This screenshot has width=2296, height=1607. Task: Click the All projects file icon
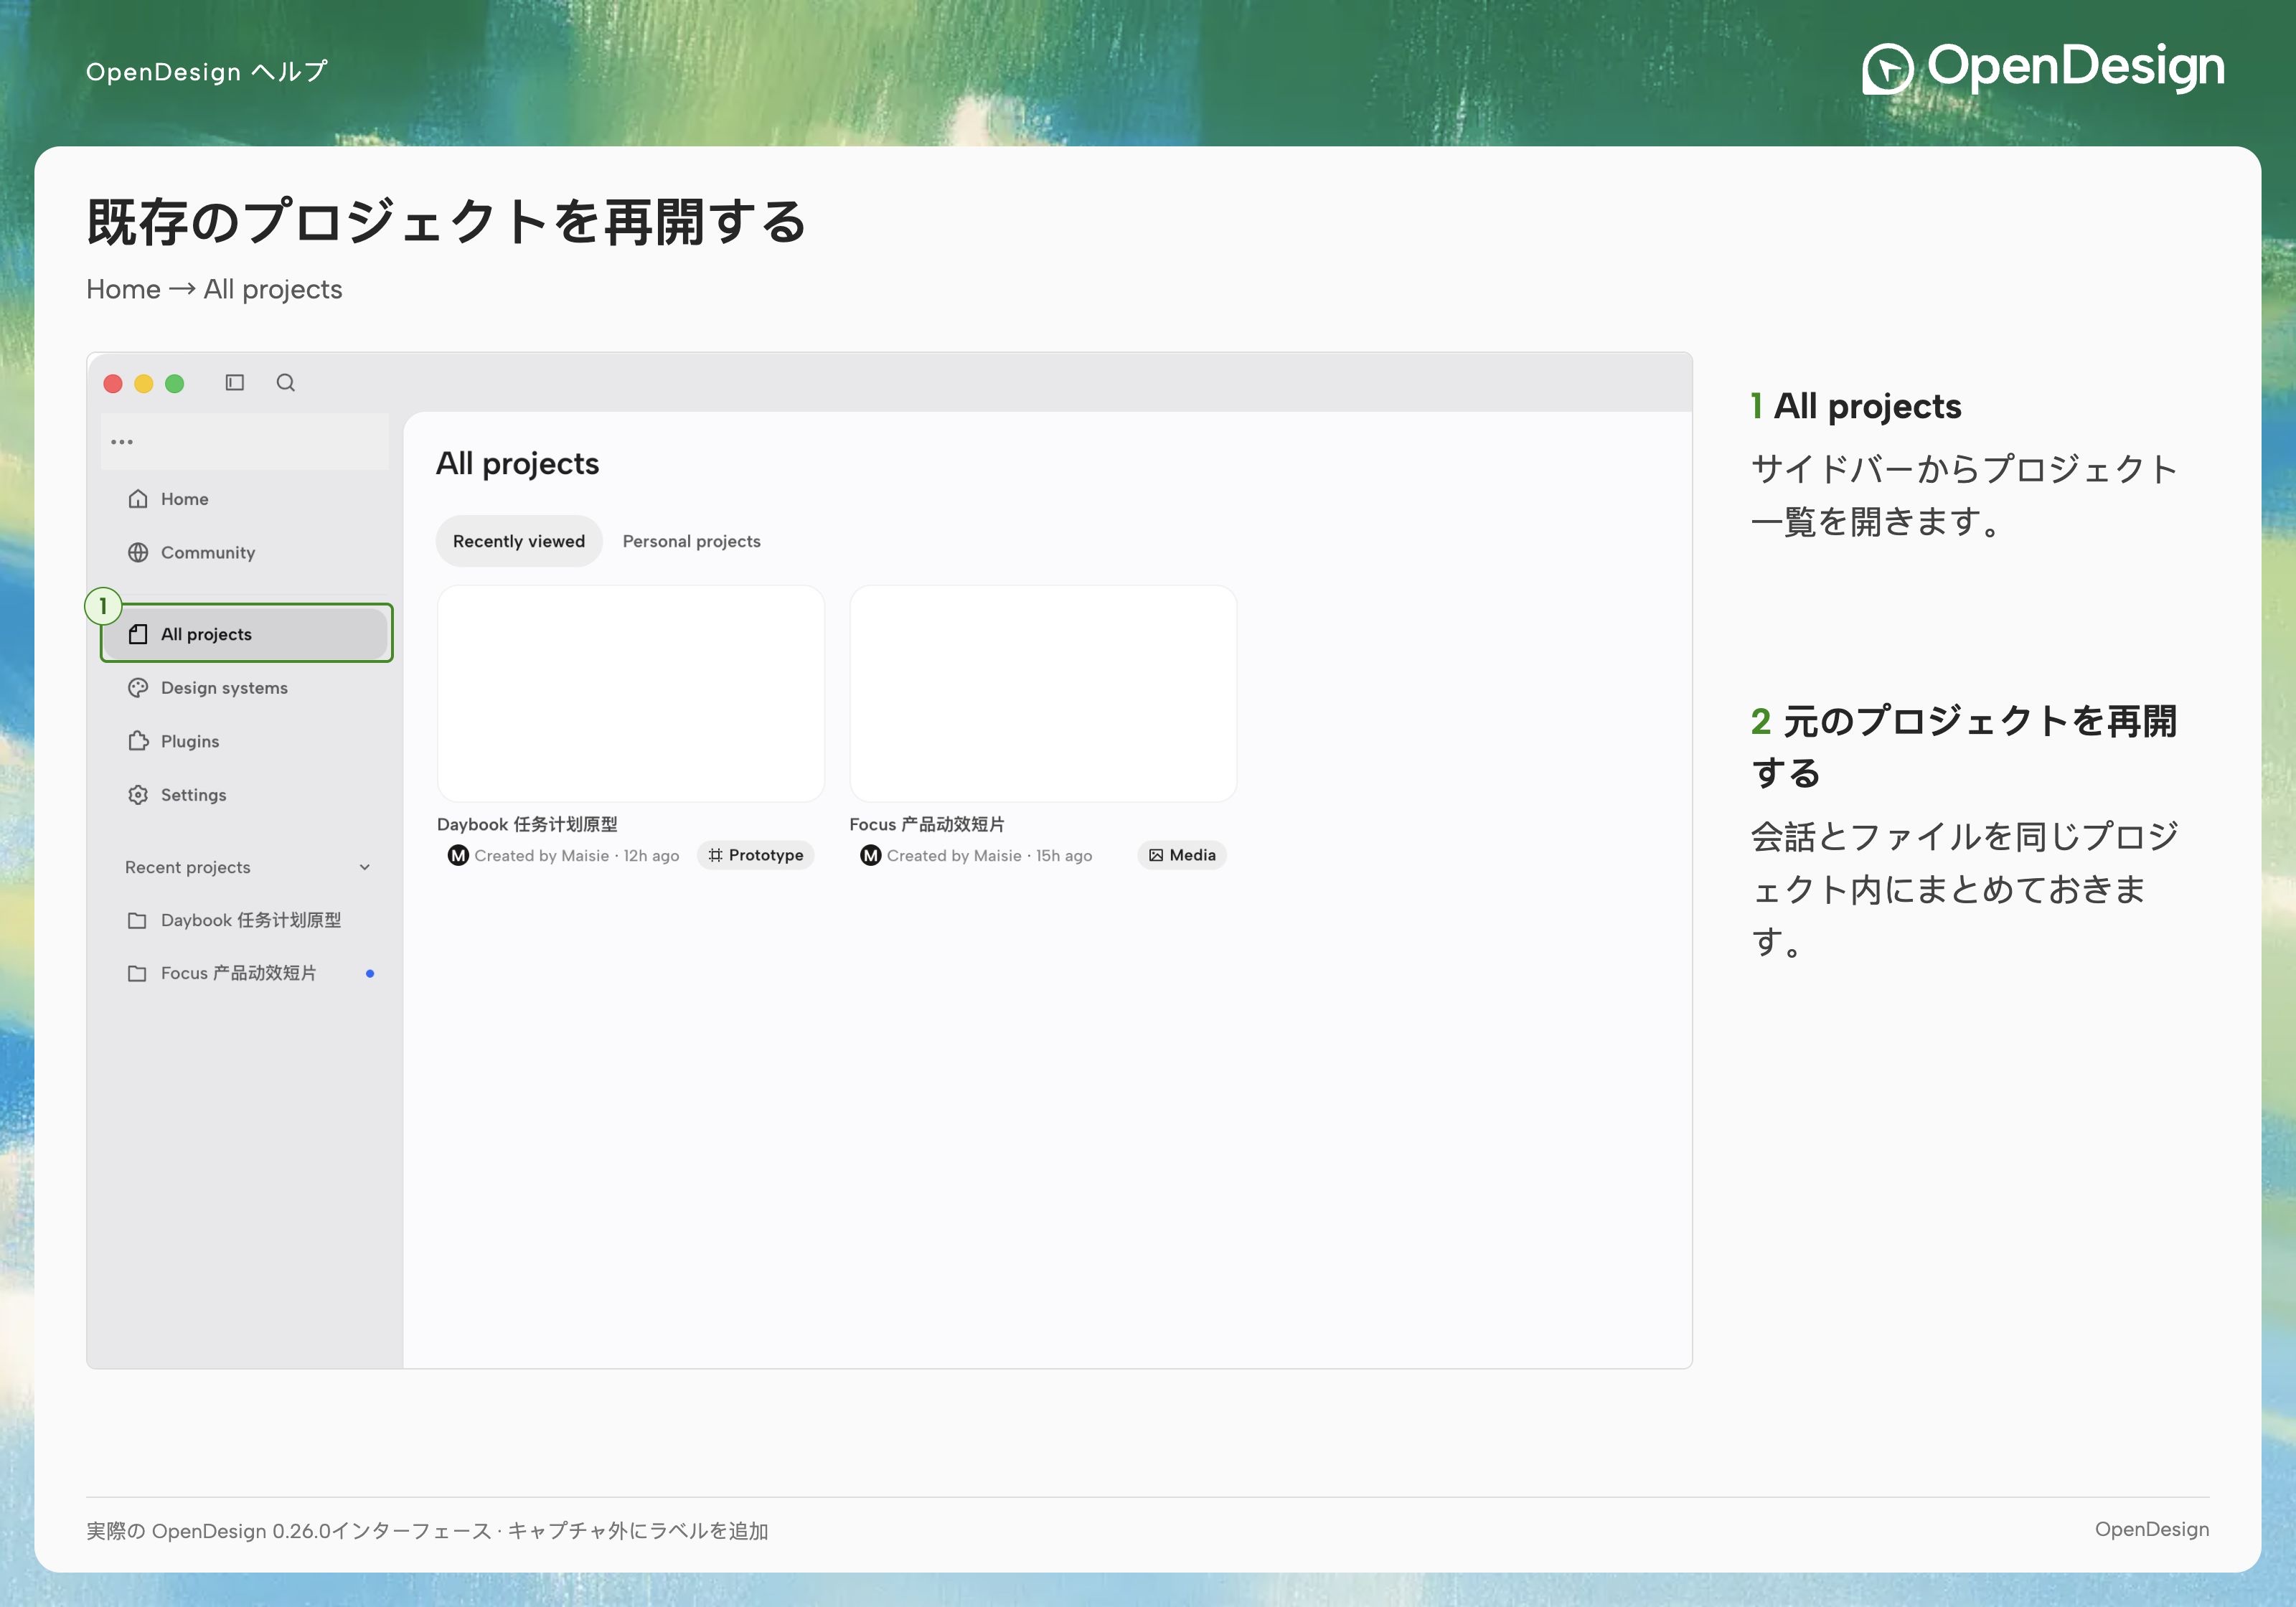[x=138, y=634]
